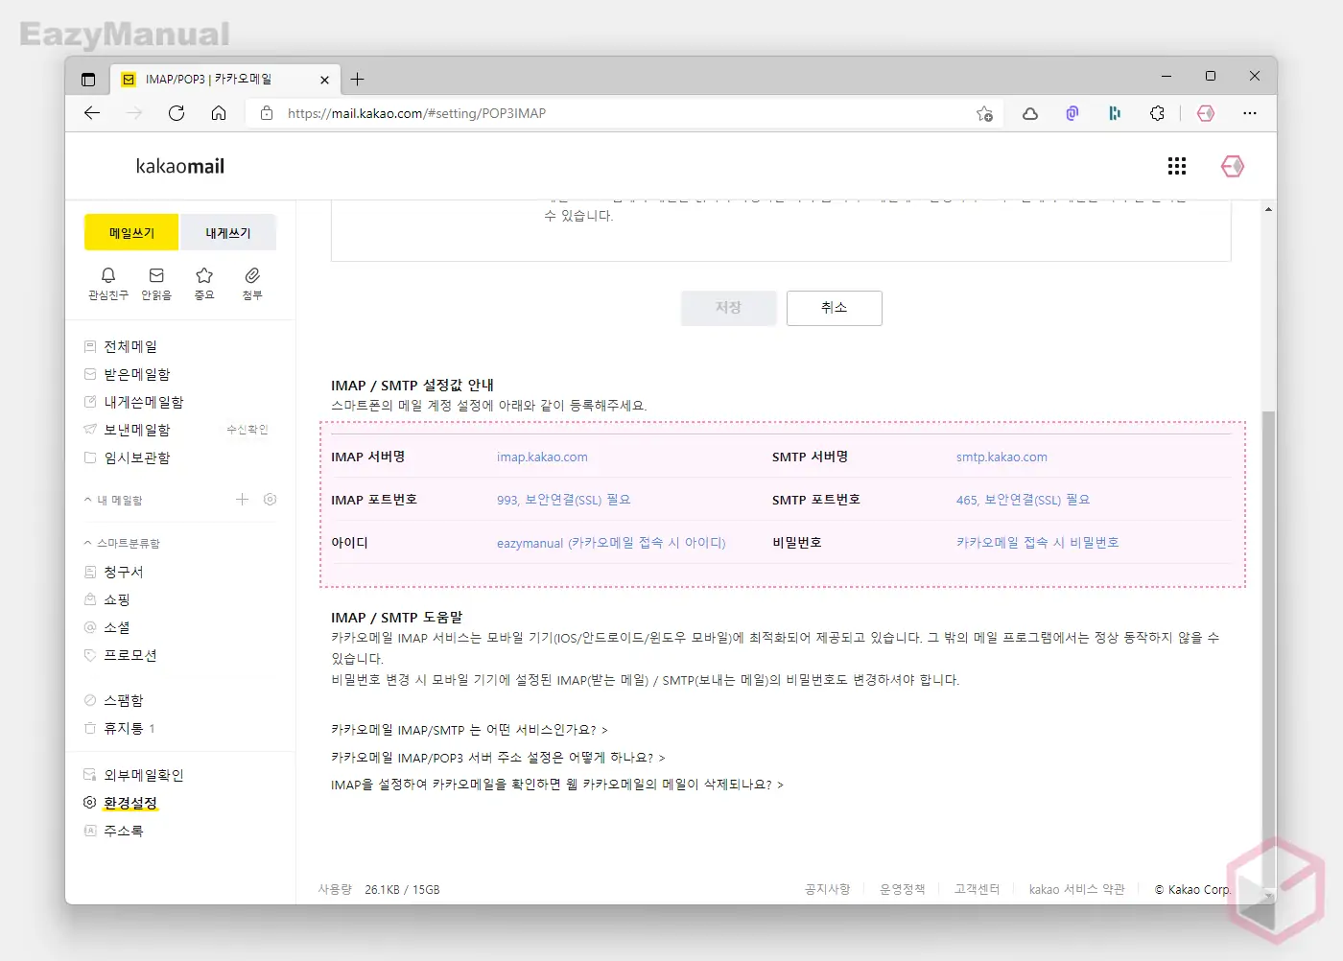Viewport: 1343px width, 961px height.
Task: Open 외부메일확인 external mail
Action: pos(144,775)
